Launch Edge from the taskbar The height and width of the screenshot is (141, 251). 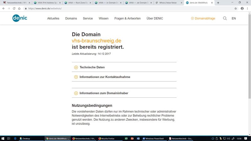tap(15, 138)
